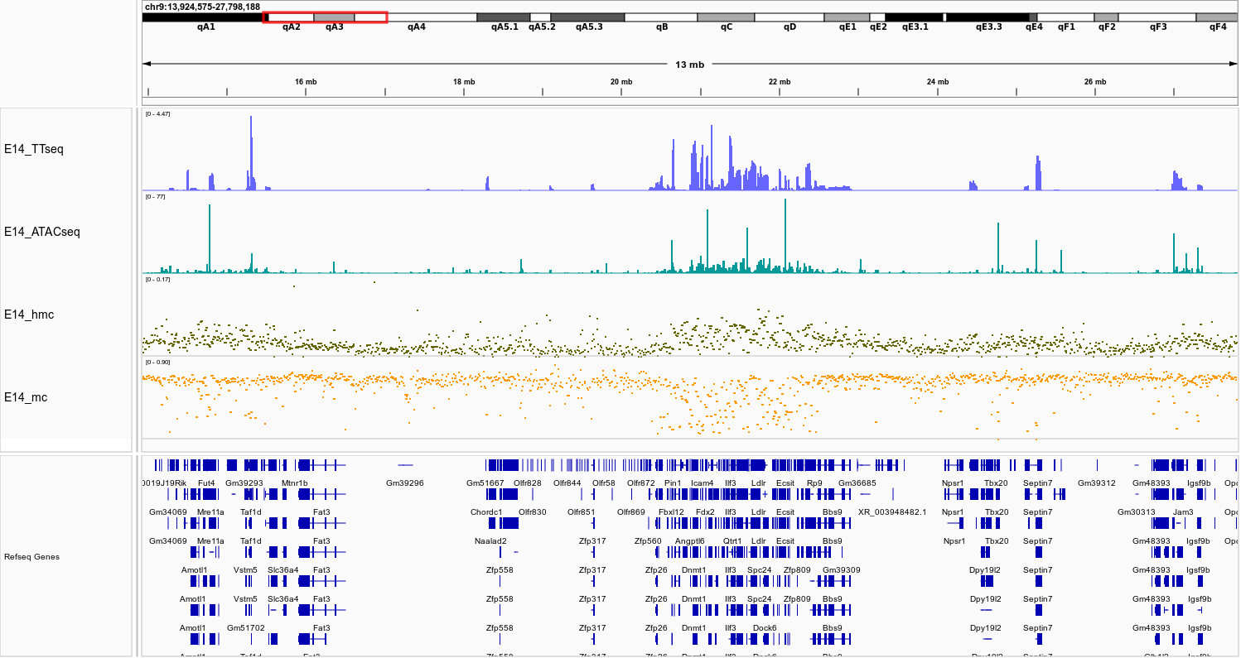Click the Fut4 gene label
The height and width of the screenshot is (658, 1241).
(206, 483)
